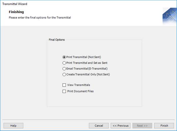Tick the Print Document Files checkbox

tap(64, 91)
